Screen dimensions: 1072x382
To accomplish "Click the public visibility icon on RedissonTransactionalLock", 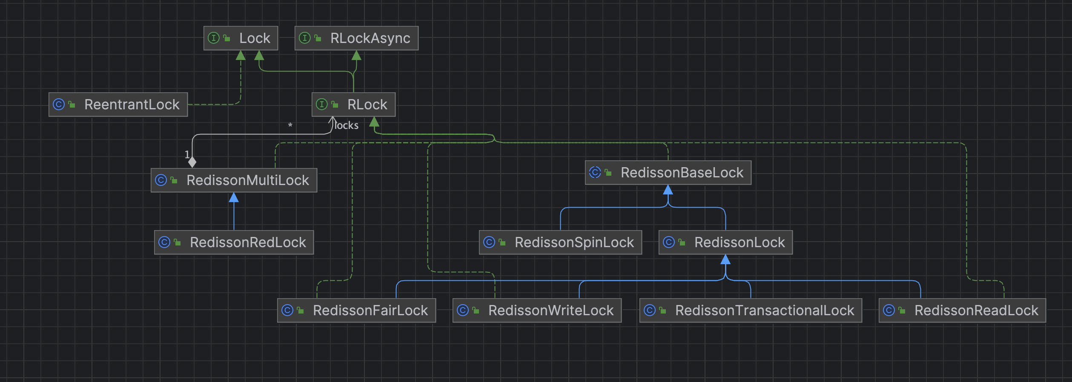I will (662, 311).
